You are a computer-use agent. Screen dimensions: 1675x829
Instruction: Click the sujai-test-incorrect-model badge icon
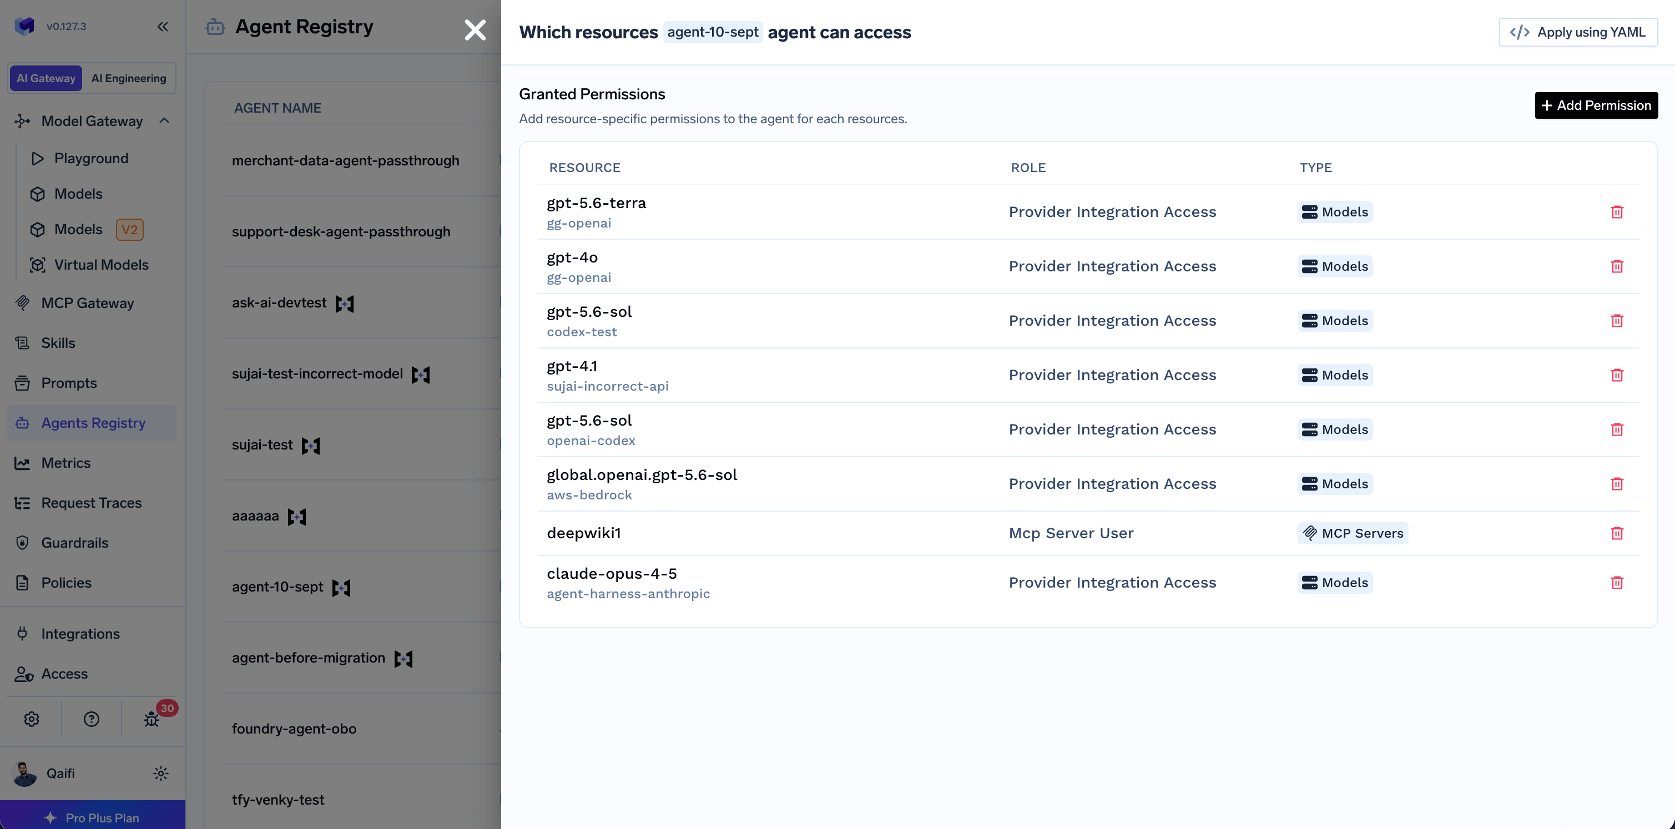tap(421, 375)
